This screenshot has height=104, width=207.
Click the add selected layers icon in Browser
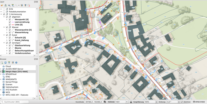(x=2, y=63)
